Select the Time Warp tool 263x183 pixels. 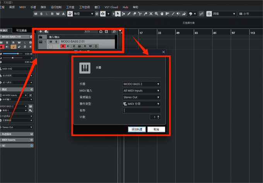click(x=167, y=14)
